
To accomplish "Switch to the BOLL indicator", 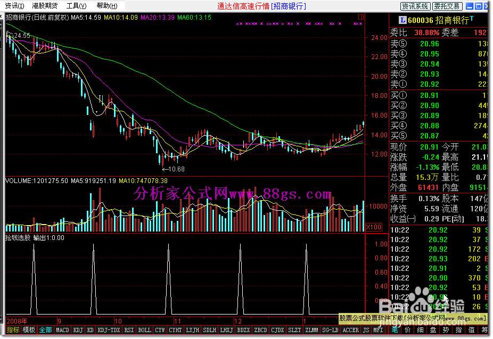I will tap(145, 330).
